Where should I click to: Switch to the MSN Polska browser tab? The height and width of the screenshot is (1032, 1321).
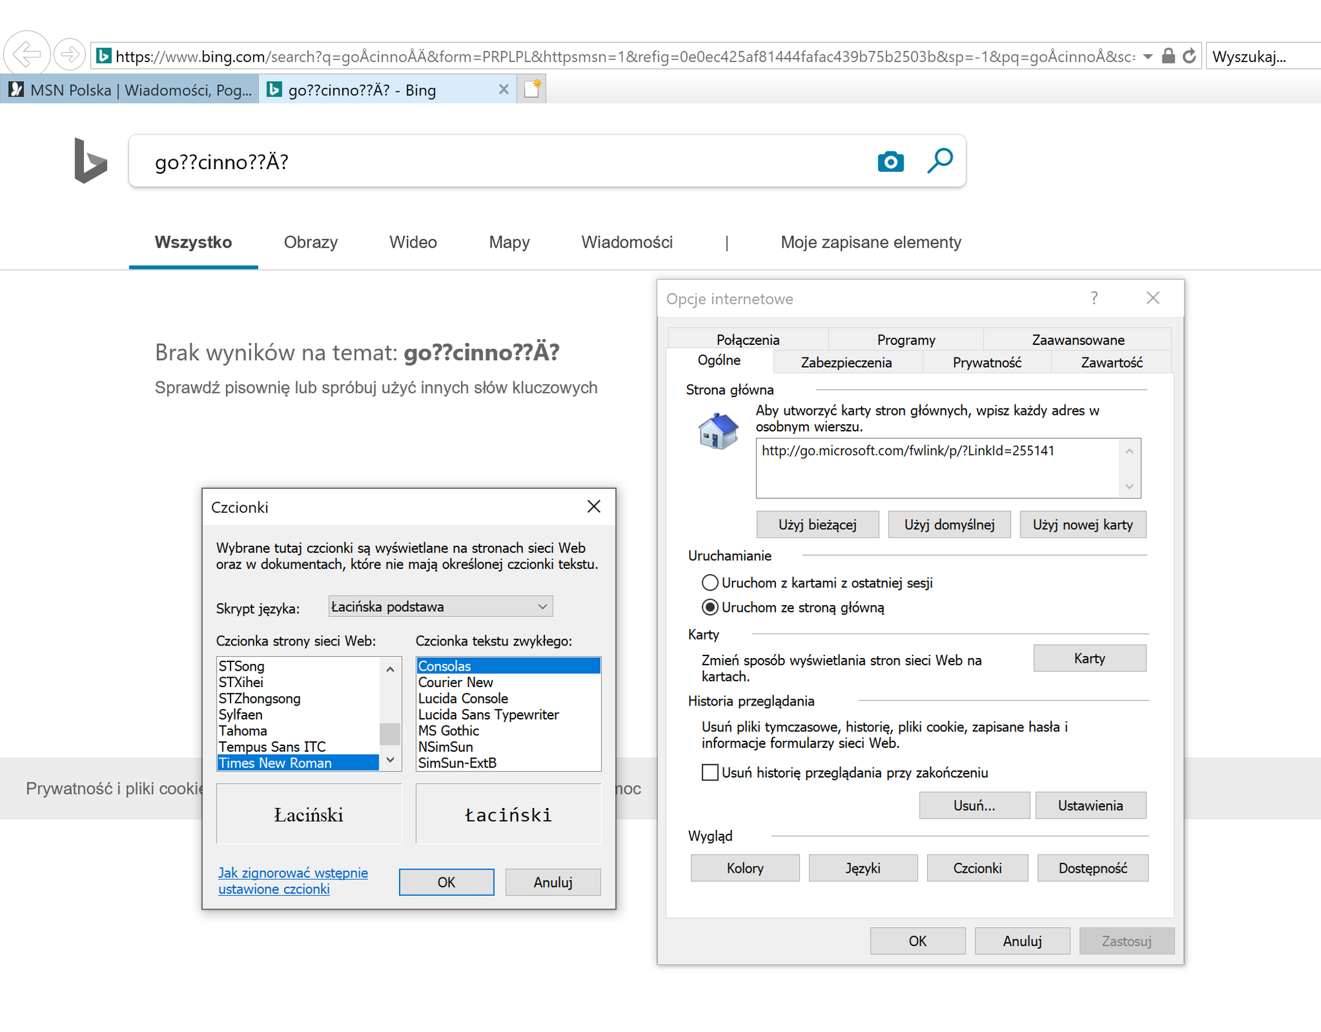click(131, 90)
